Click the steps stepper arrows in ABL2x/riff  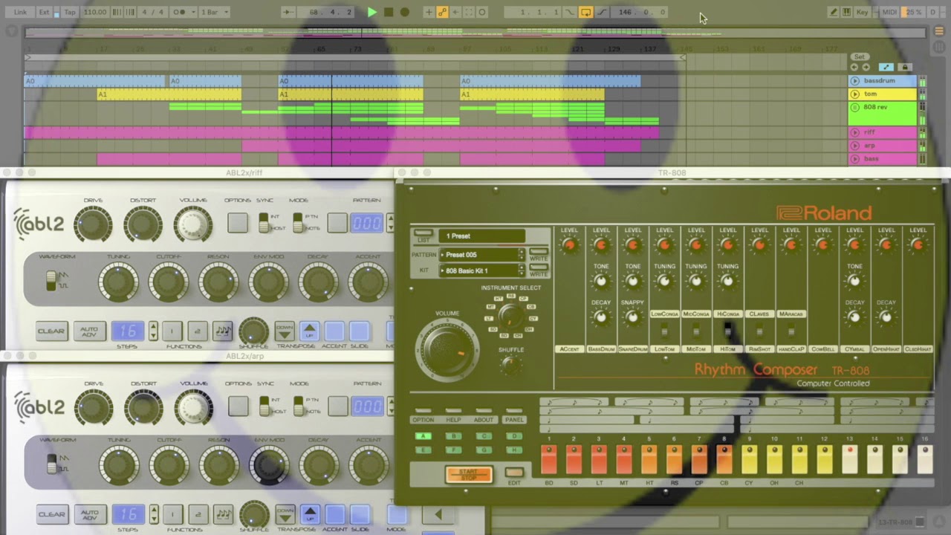153,331
